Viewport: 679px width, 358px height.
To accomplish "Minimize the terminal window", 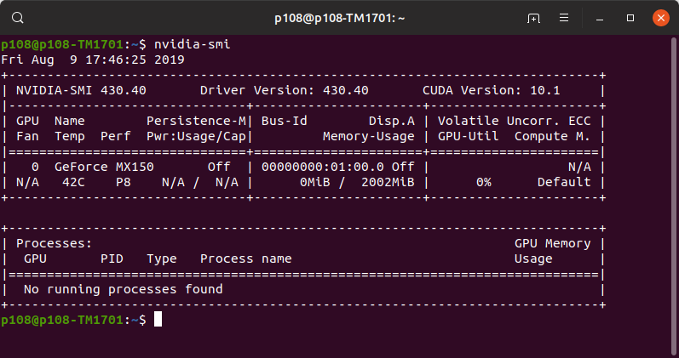I will click(600, 19).
